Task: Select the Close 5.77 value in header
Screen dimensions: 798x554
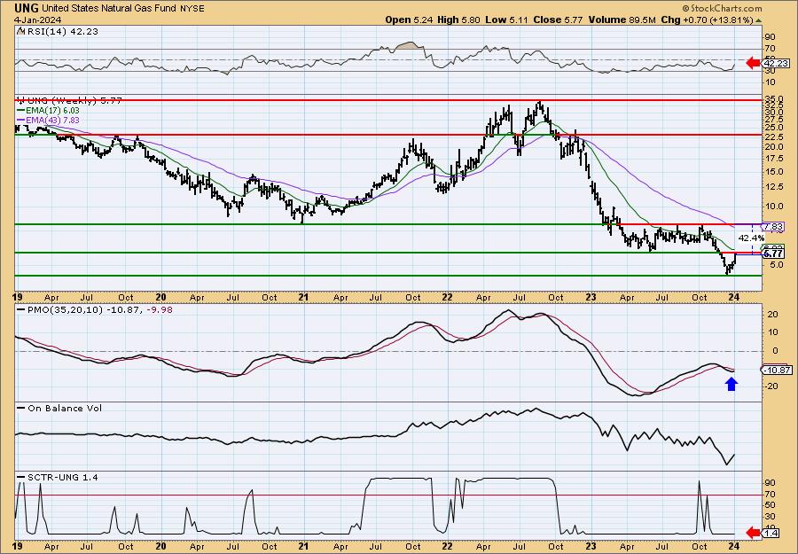Action: tap(559, 20)
